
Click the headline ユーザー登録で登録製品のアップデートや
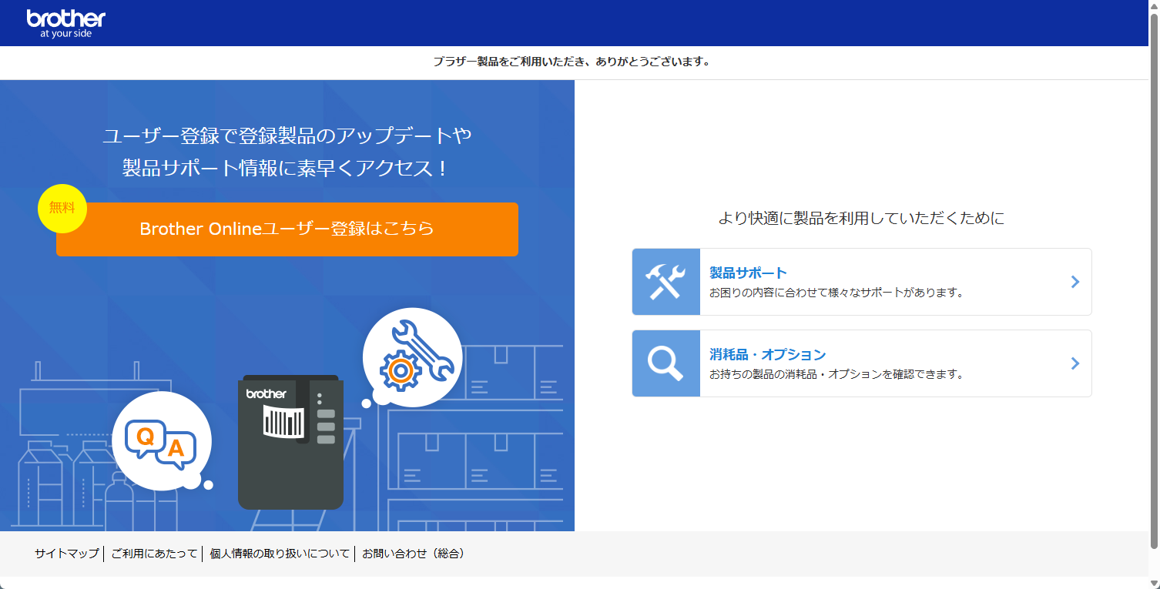[x=287, y=136]
